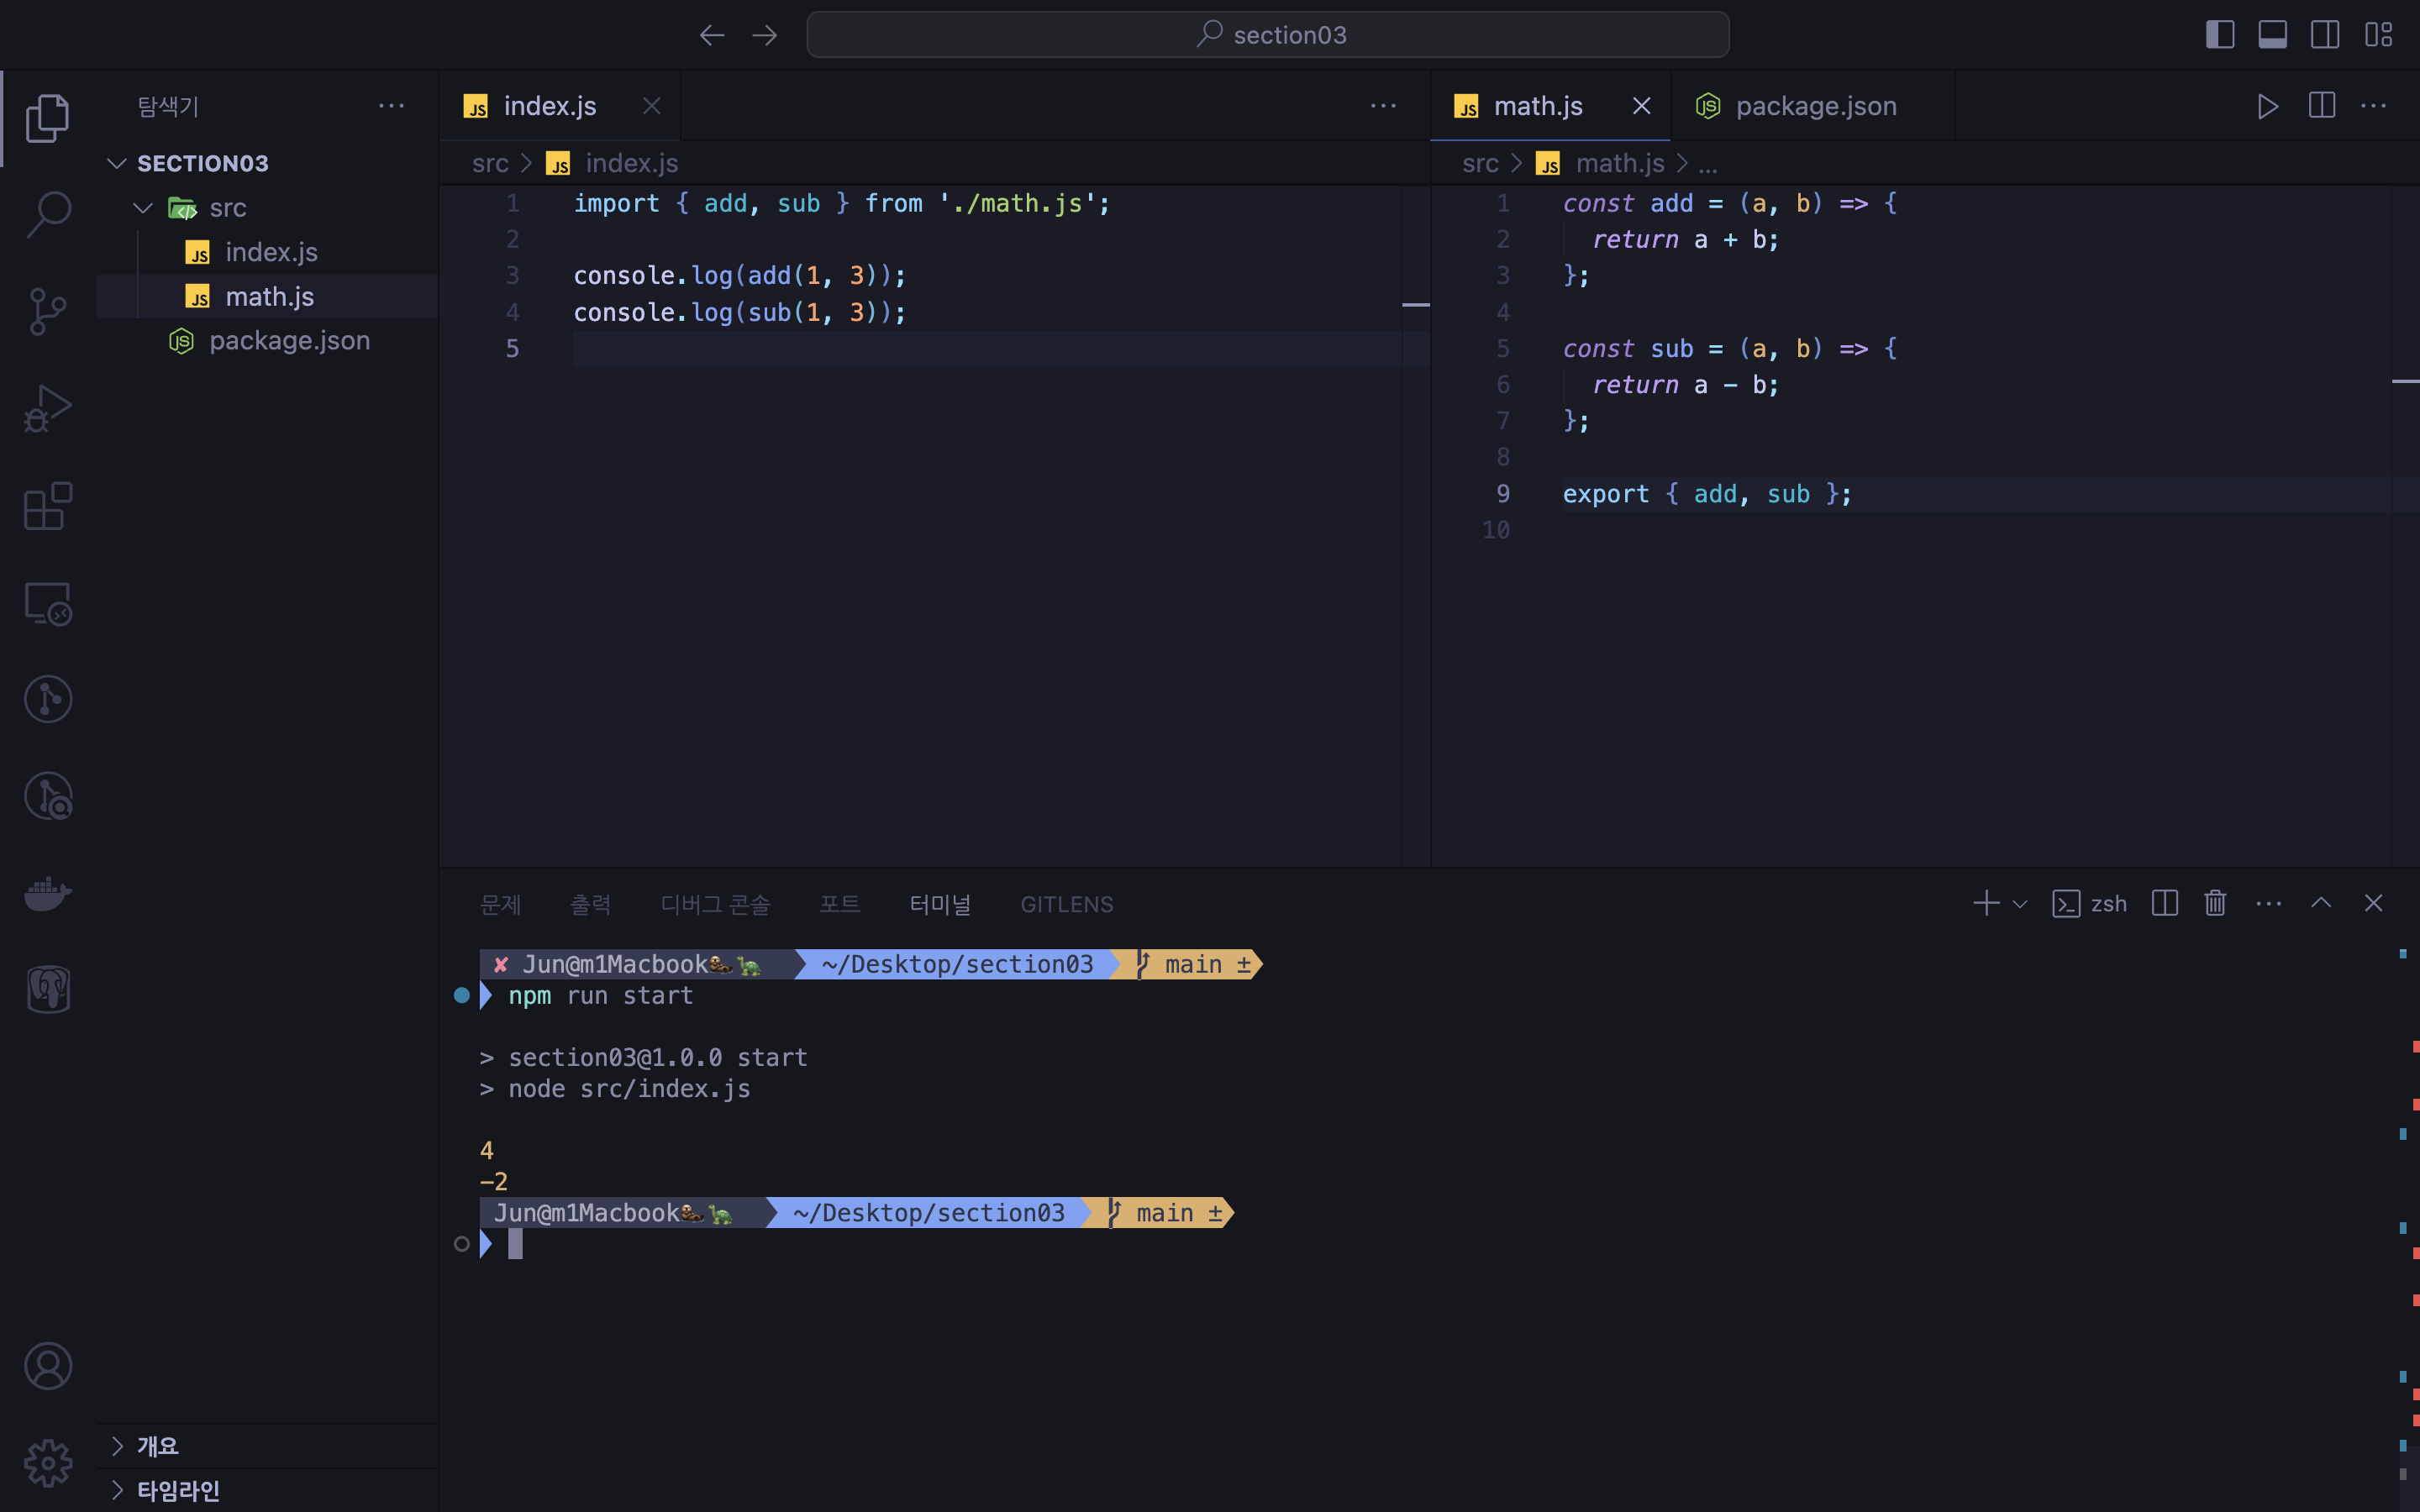Toggle the bottom panel layout button

[x=2272, y=35]
